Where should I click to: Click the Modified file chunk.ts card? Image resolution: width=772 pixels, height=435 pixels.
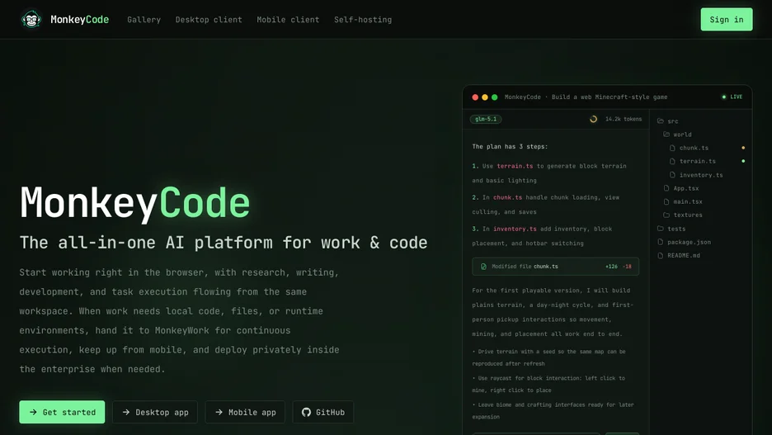pyautogui.click(x=555, y=267)
